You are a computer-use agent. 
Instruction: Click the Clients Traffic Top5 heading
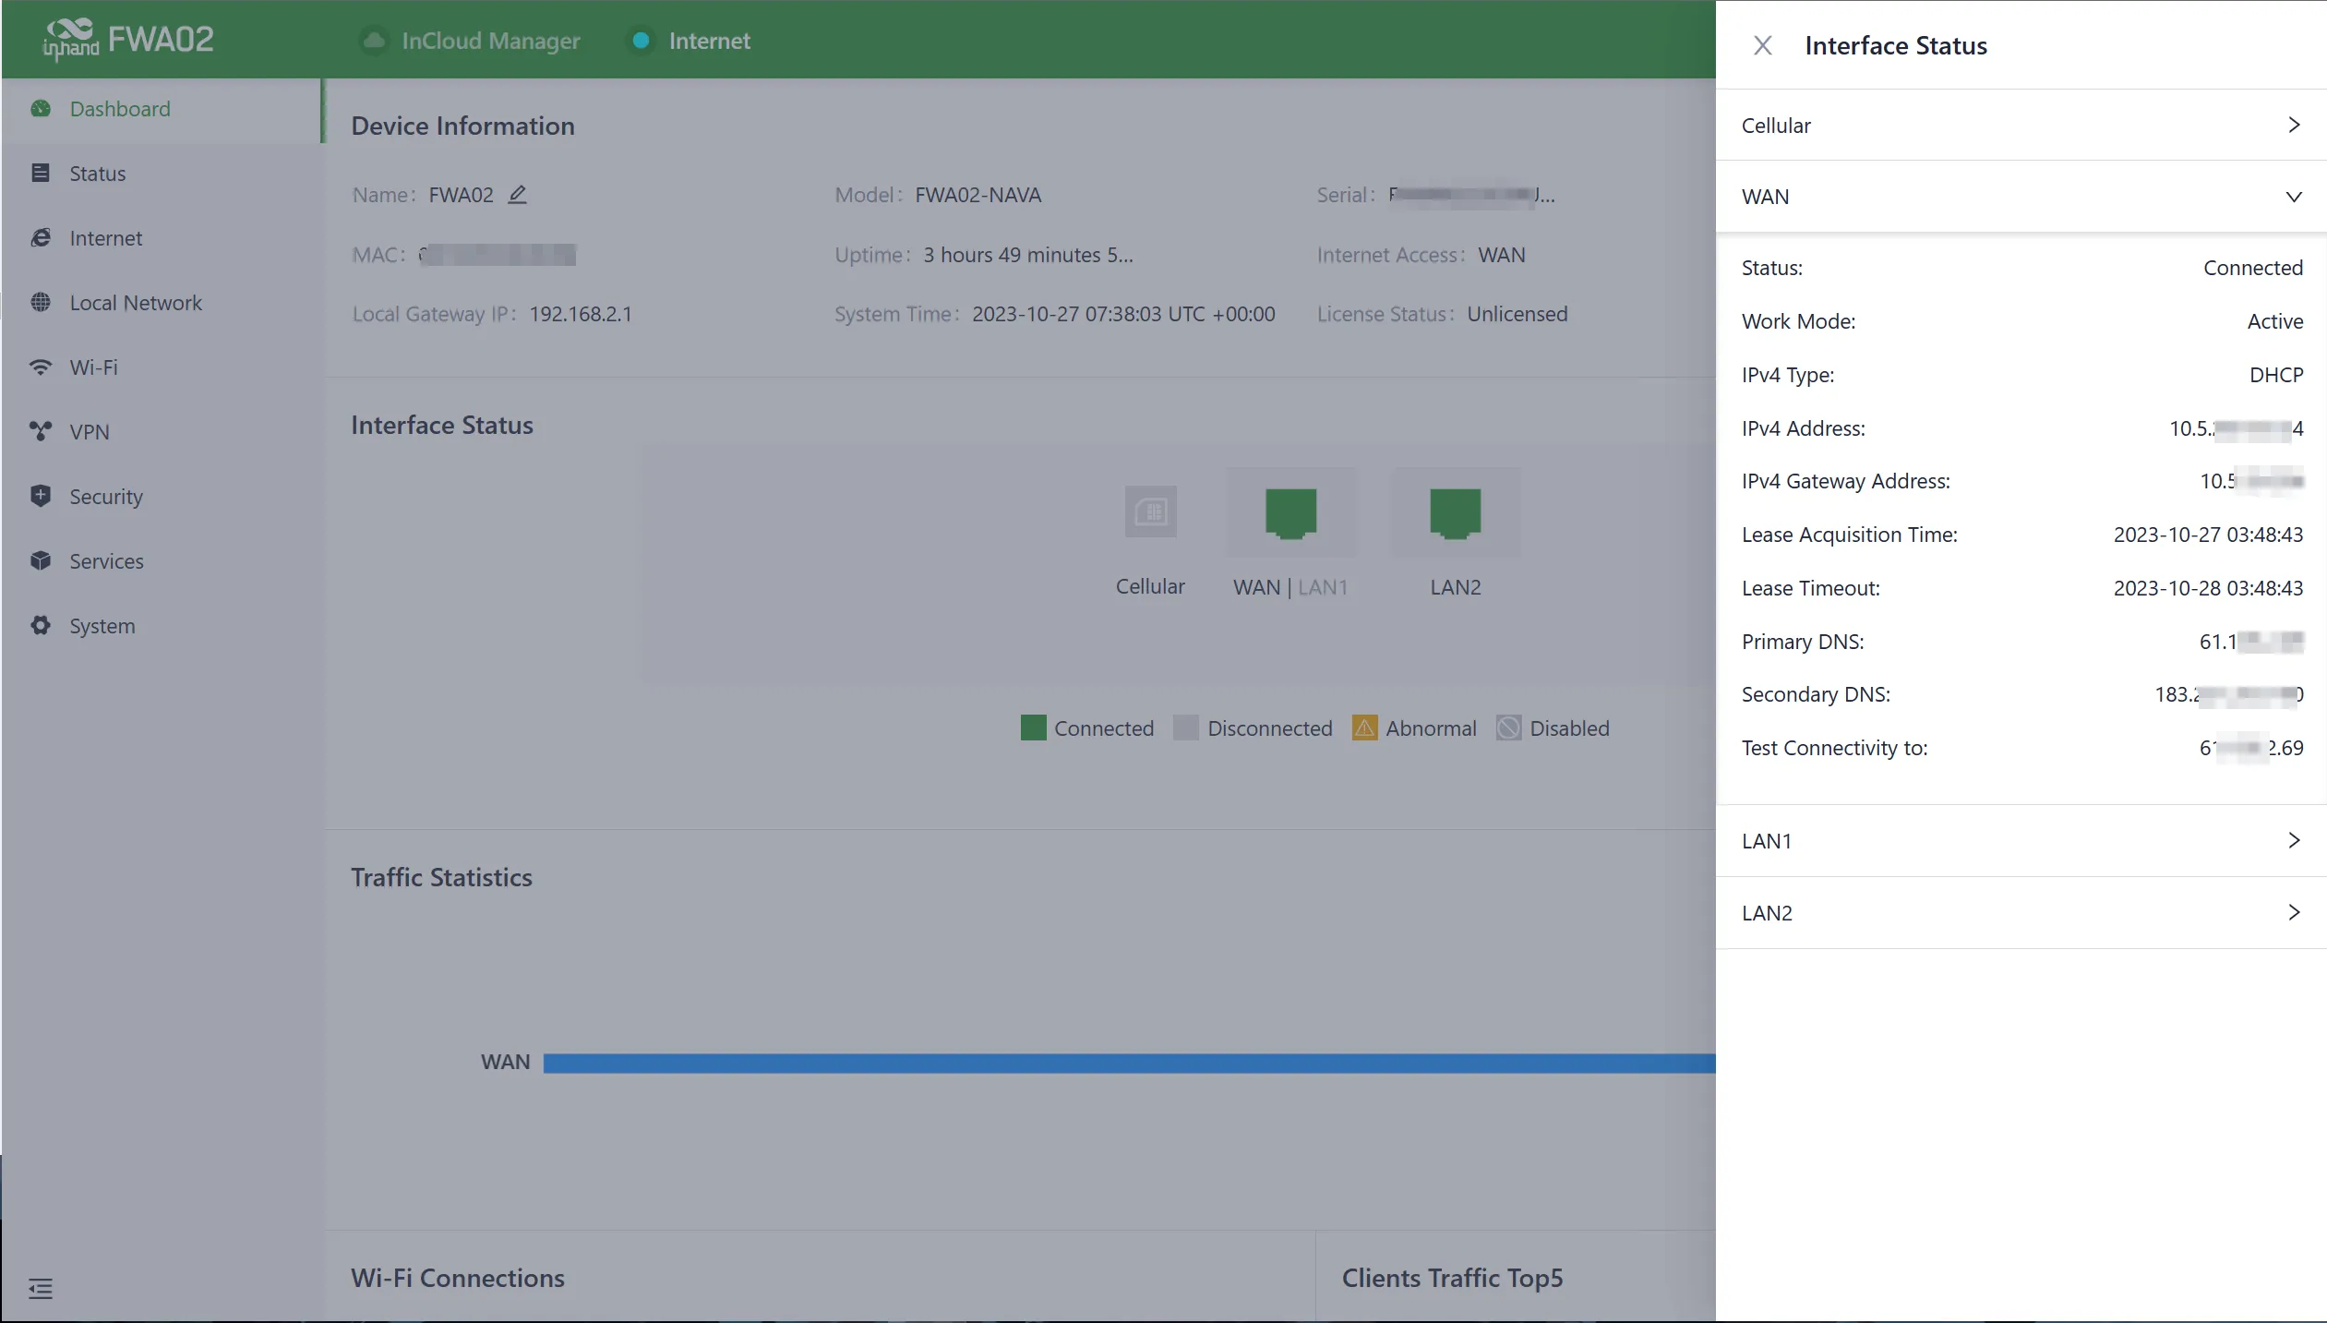[x=1452, y=1278]
